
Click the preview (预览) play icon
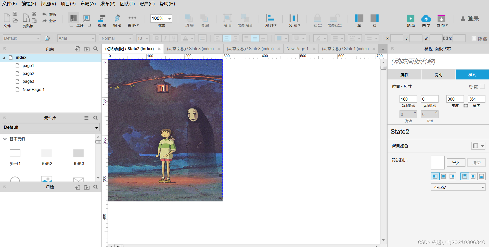tap(410, 18)
